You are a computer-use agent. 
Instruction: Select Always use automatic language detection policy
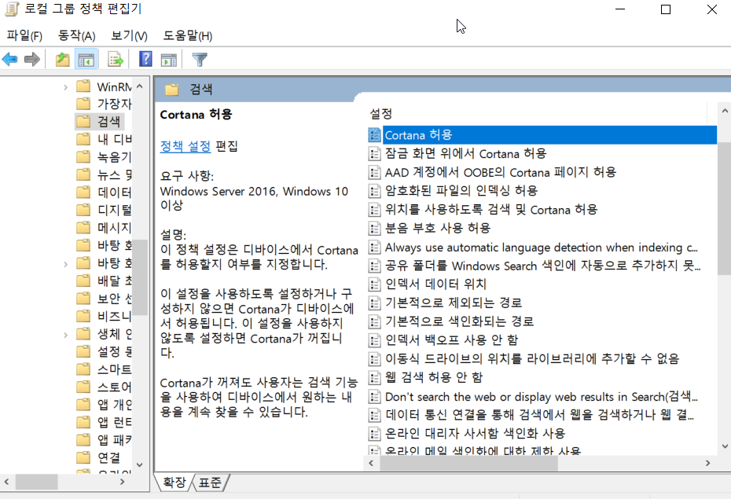tap(541, 248)
